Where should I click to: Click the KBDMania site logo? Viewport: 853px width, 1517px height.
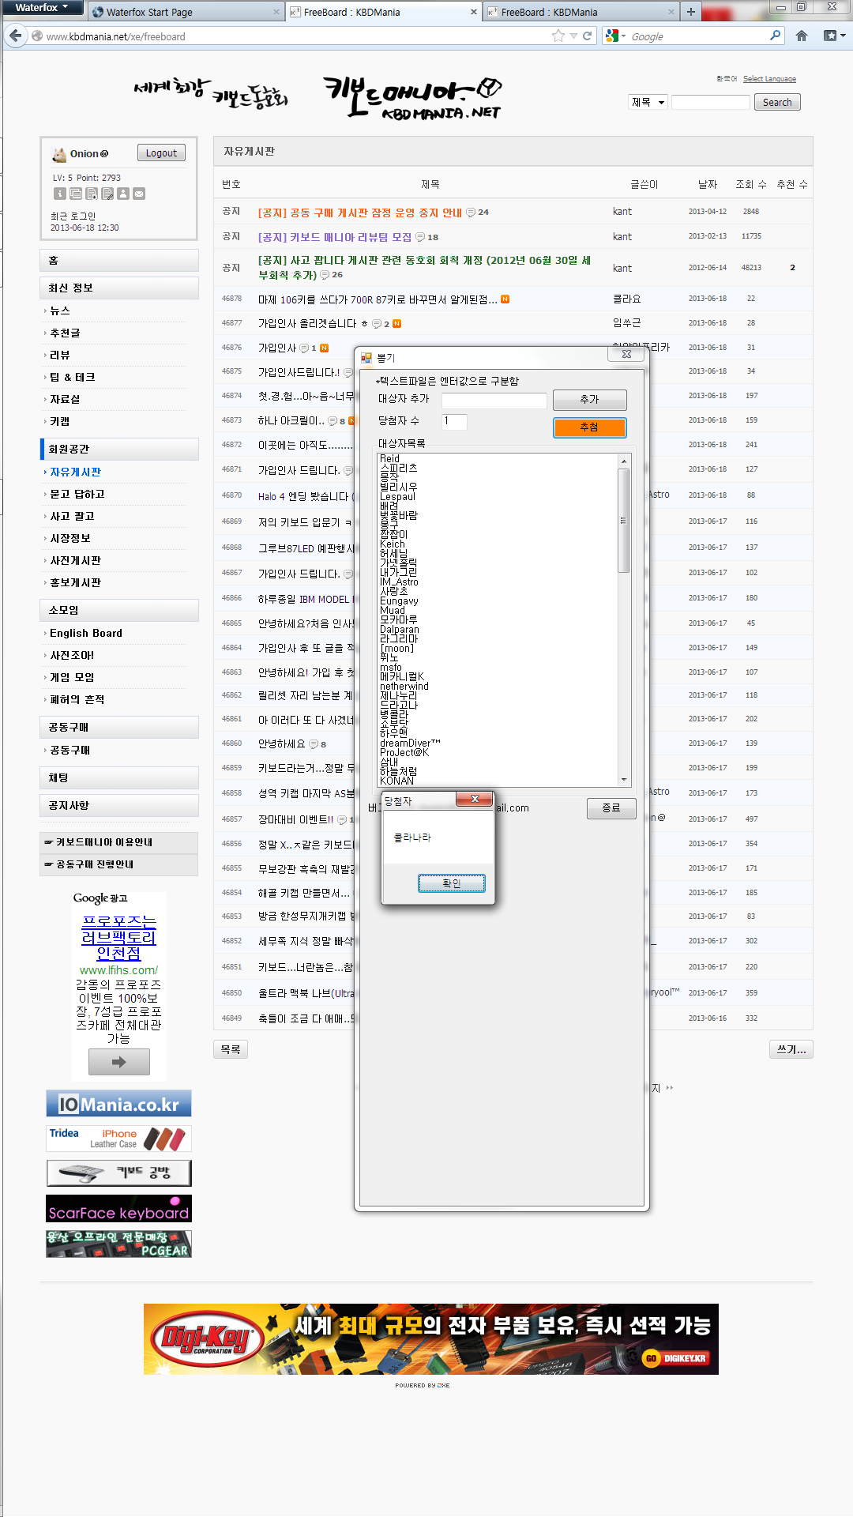tap(412, 99)
